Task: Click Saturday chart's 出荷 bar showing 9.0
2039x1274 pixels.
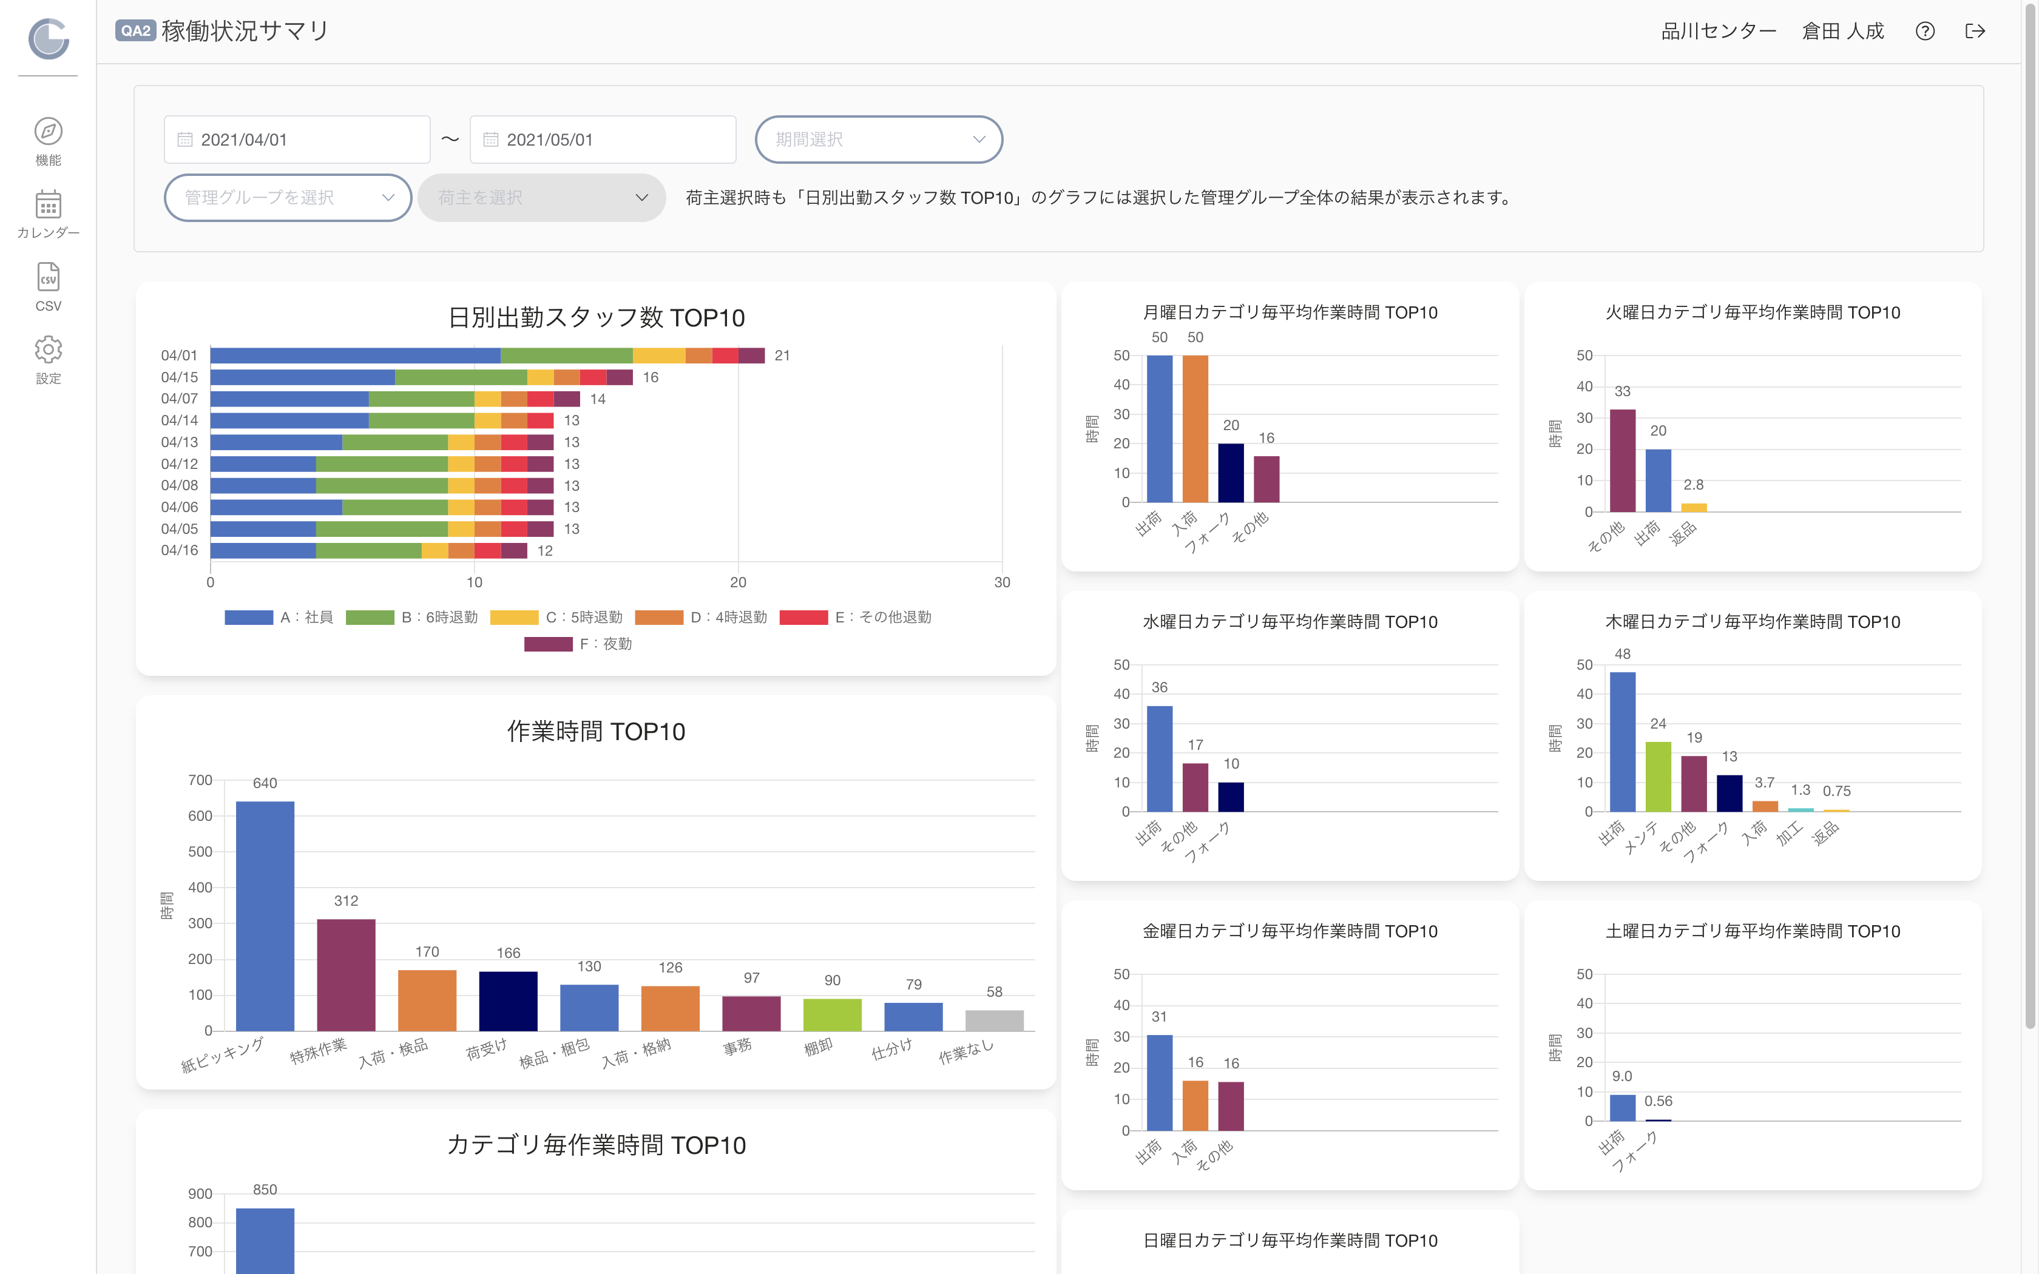Action: click(1623, 1108)
